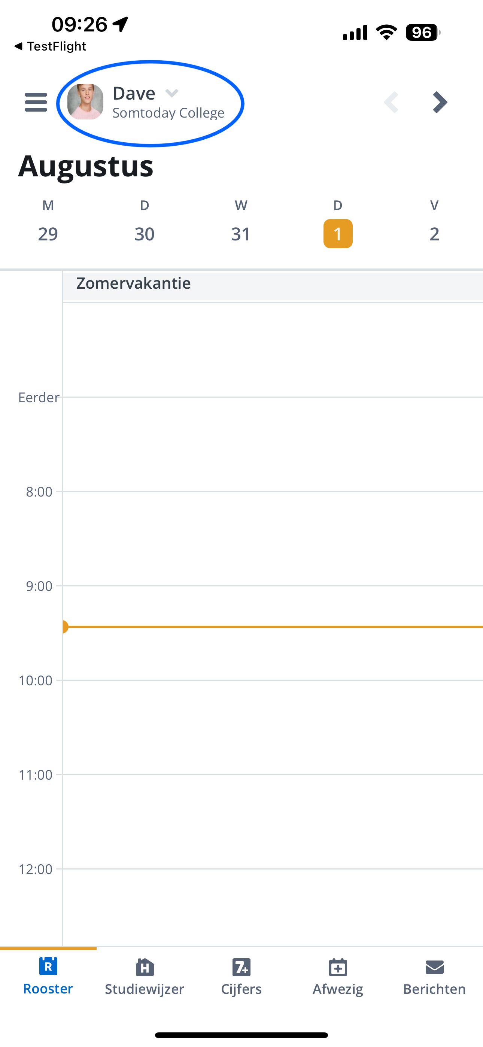
Task: Select highlighted Thursday 1
Action: tap(338, 233)
